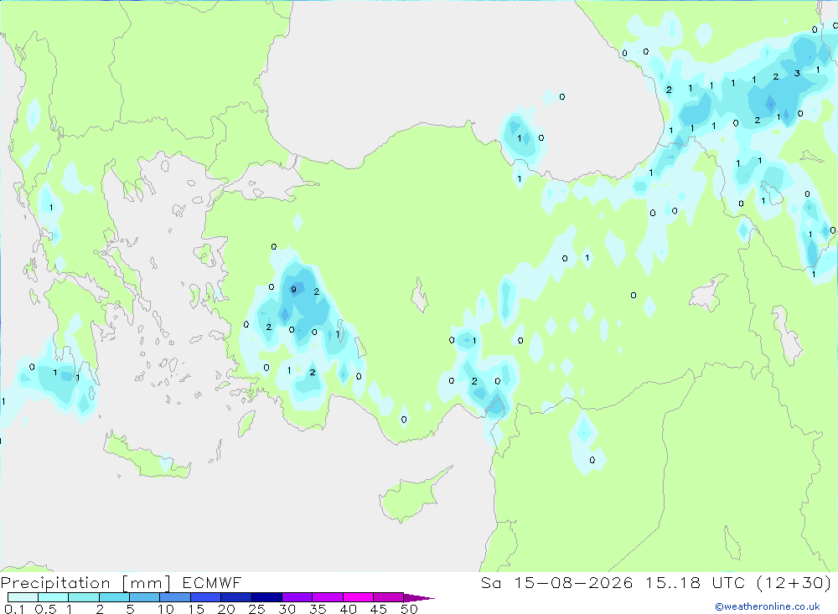Pick the 10–15 mm legend color swatch
The image size is (838, 614).
click(175, 597)
